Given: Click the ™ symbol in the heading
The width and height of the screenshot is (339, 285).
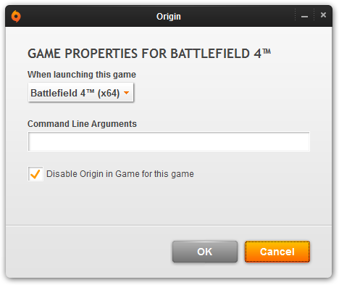Looking at the screenshot, I should pyautogui.click(x=267, y=51).
